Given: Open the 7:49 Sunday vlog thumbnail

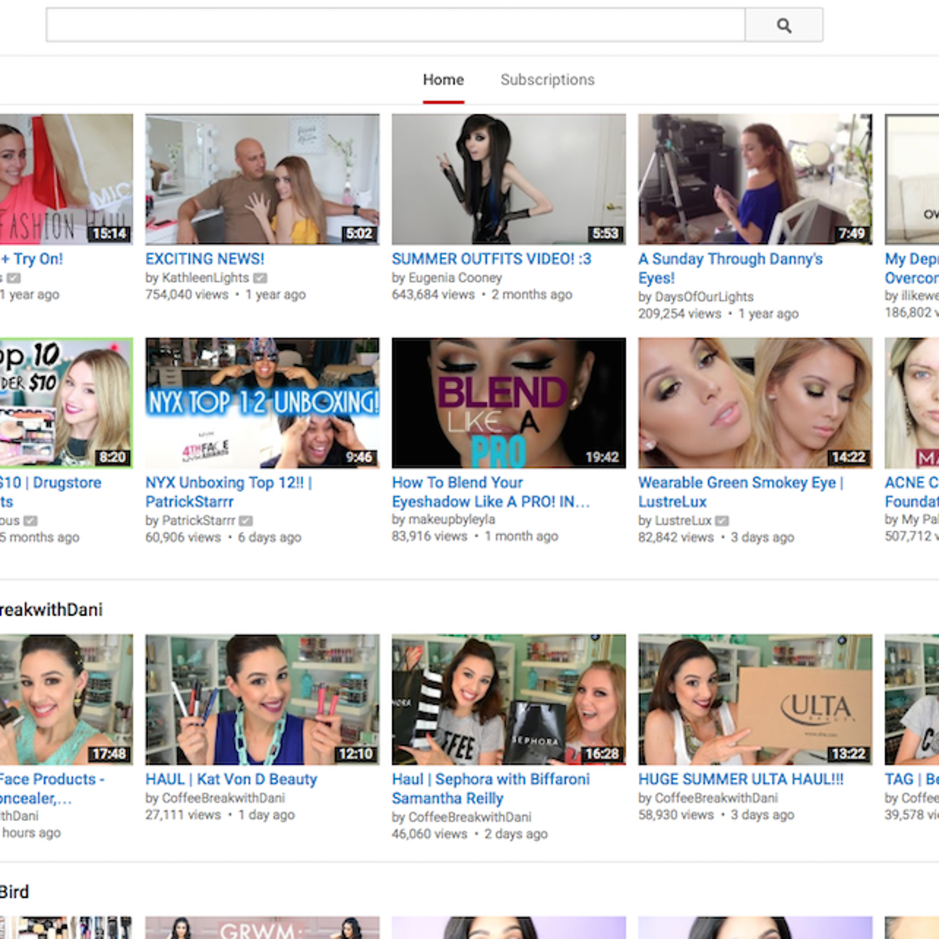Looking at the screenshot, I should pos(755,179).
